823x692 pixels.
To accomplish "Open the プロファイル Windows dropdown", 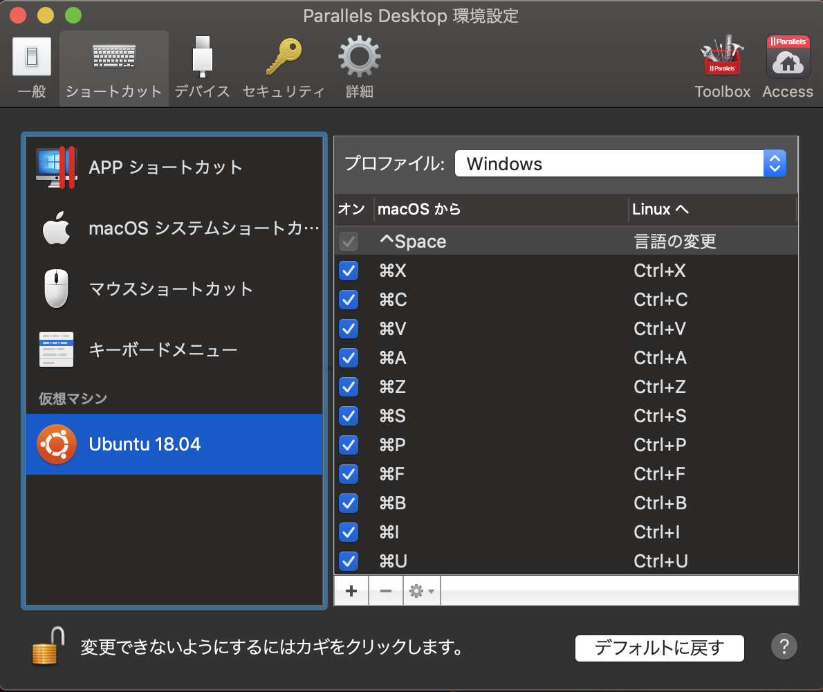I will pos(620,163).
